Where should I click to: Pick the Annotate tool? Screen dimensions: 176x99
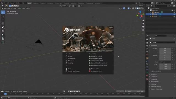pyautogui.click(x=3, y=35)
